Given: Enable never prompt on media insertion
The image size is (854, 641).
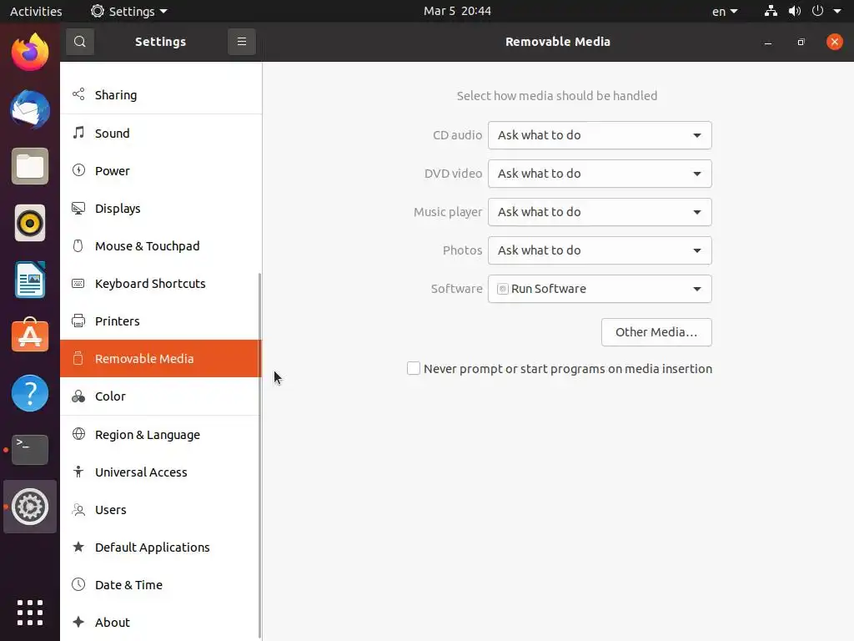Looking at the screenshot, I should tap(414, 369).
